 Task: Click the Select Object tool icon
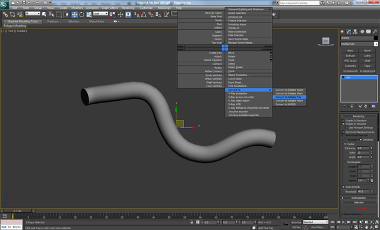(44, 14)
